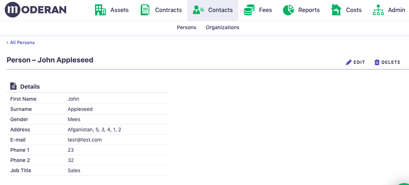Screen dimensions: 409x185
Task: Click the Costs house icon
Action: pos(336,10)
